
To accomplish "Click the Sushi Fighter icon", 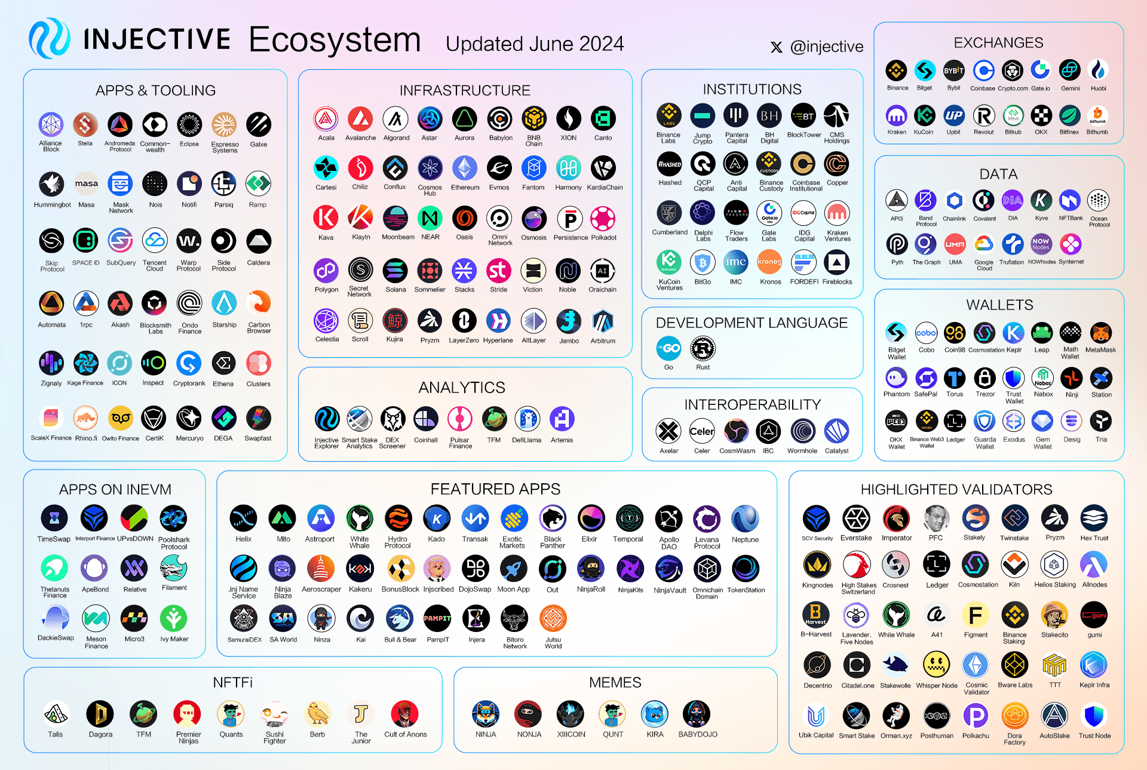I will click(x=274, y=714).
